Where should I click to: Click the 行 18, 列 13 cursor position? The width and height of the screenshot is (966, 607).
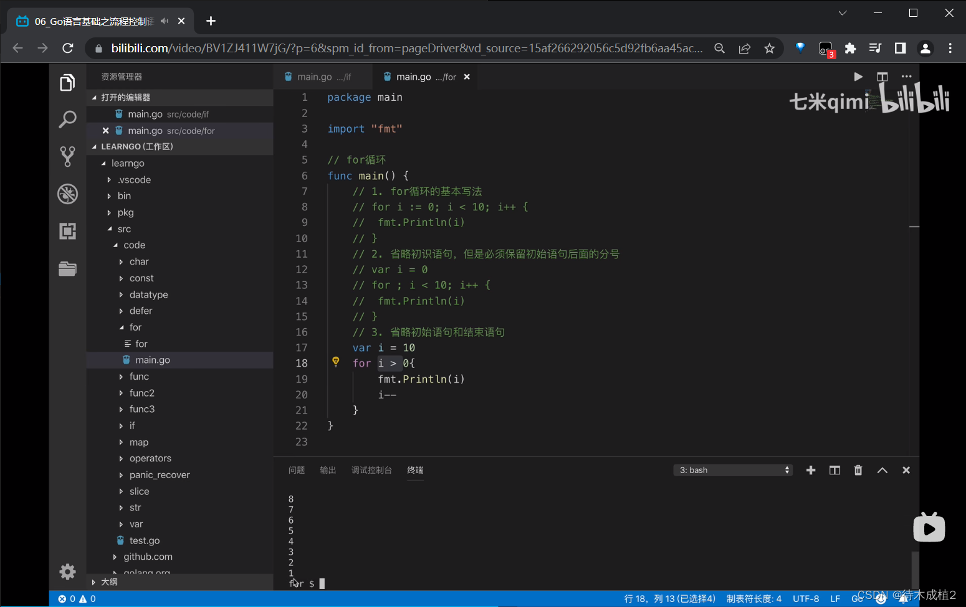click(670, 598)
